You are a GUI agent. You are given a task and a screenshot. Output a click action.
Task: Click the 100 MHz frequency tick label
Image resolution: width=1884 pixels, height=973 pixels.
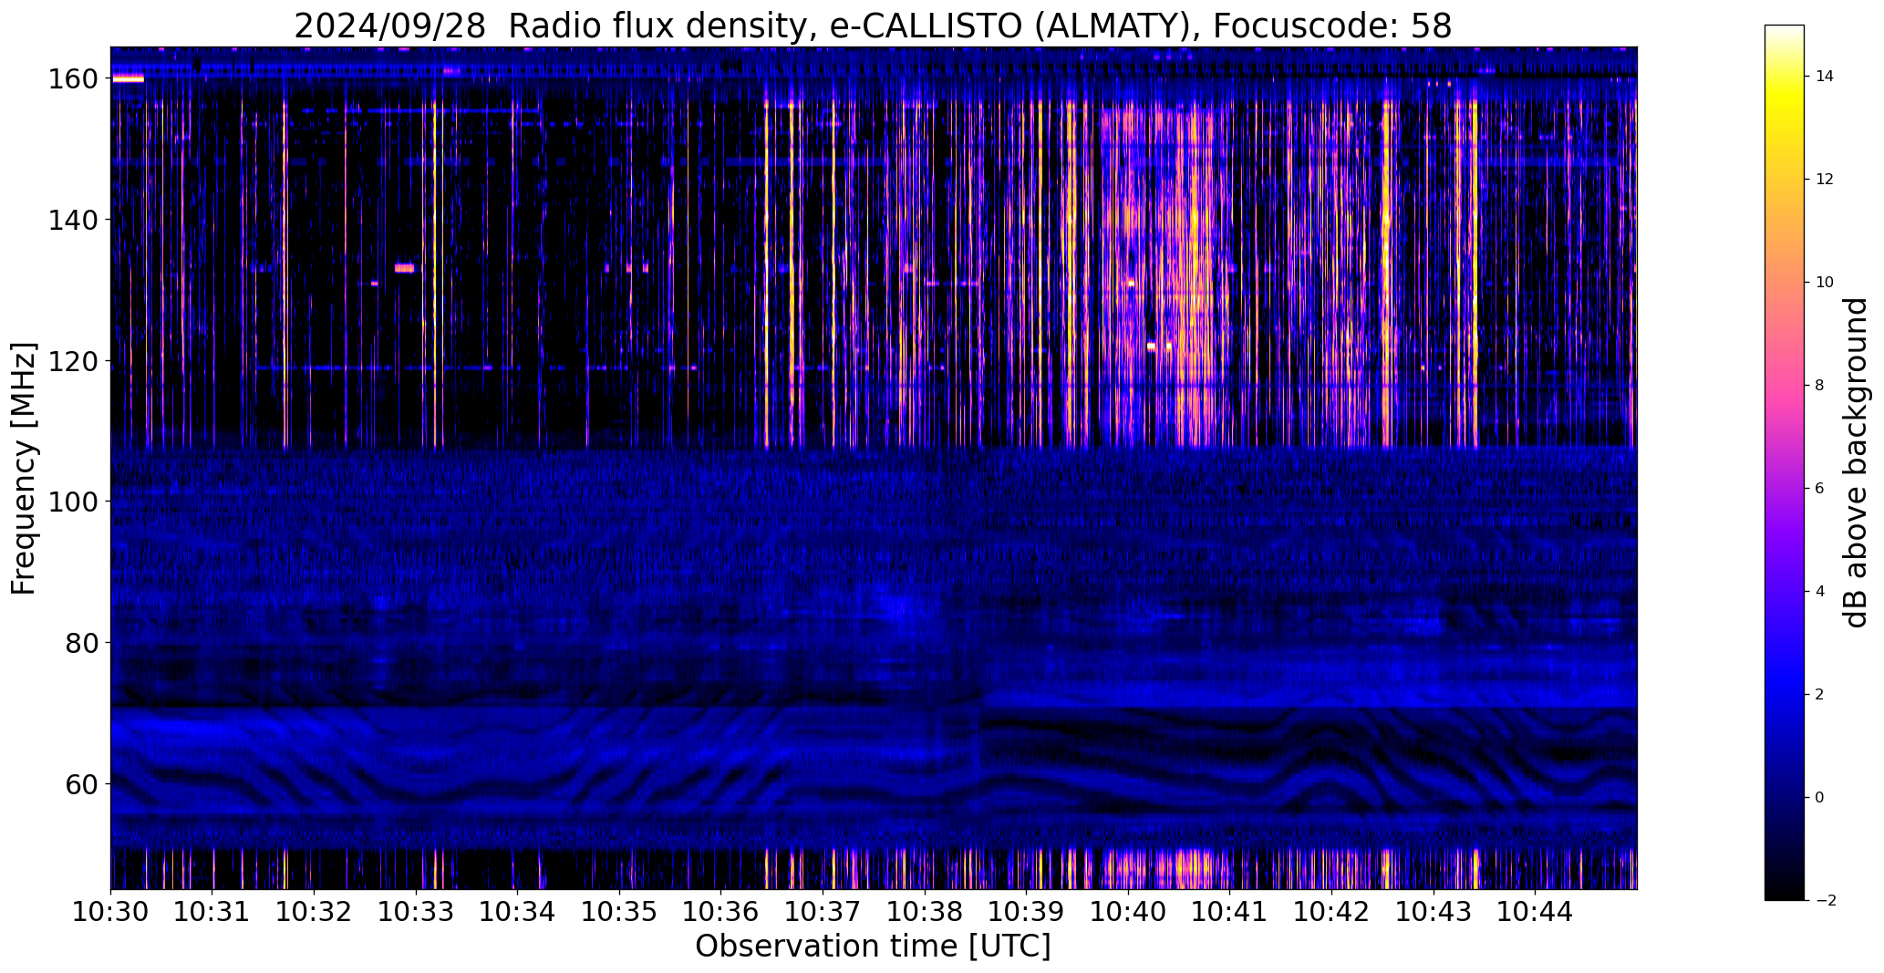click(74, 502)
